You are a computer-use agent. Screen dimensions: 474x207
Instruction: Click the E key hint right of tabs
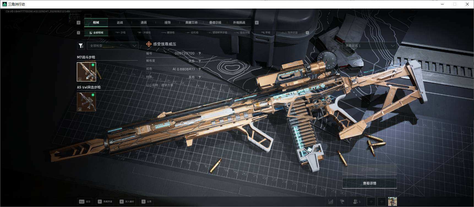[257, 23]
